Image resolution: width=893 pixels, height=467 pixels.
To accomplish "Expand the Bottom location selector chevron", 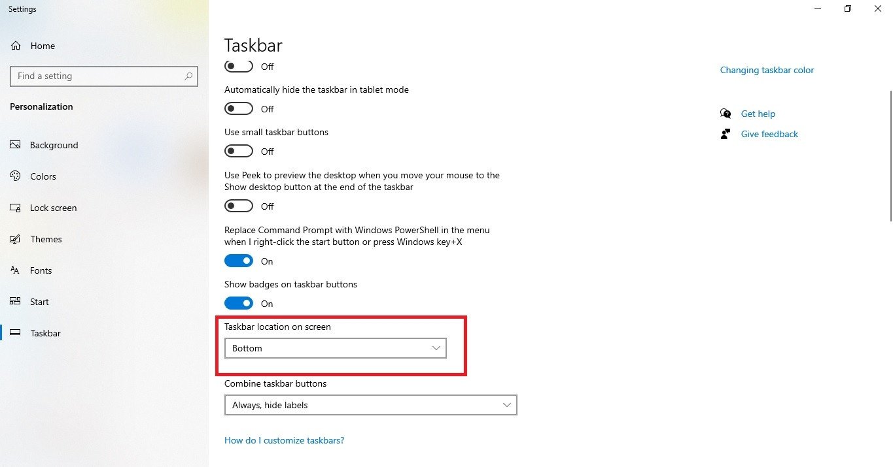I will click(x=436, y=348).
